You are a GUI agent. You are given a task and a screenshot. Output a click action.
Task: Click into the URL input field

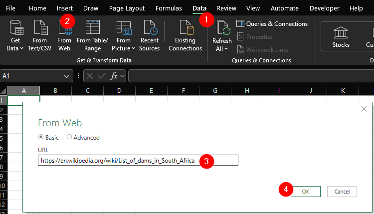pos(138,160)
